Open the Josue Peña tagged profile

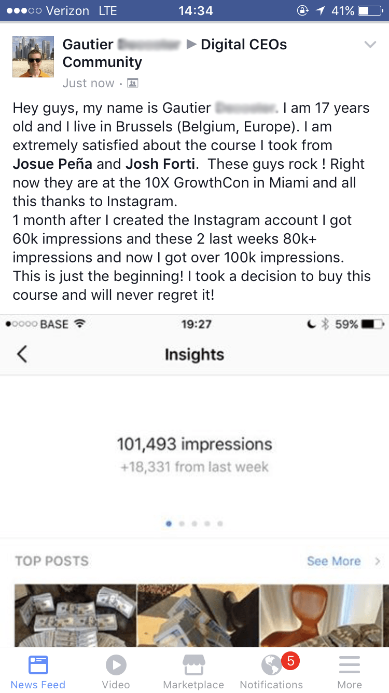click(52, 164)
